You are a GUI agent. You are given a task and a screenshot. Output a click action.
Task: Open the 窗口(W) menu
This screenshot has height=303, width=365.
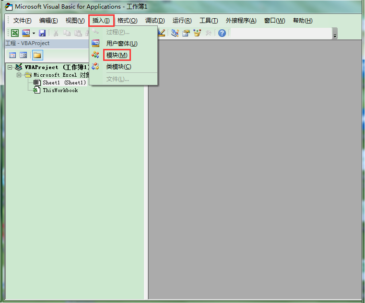275,21
